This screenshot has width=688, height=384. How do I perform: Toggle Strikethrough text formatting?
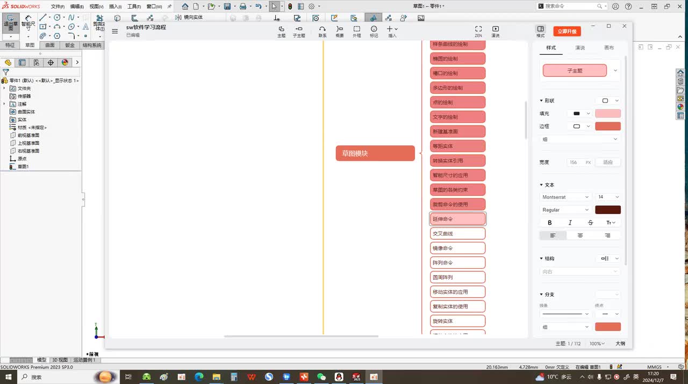[590, 223]
